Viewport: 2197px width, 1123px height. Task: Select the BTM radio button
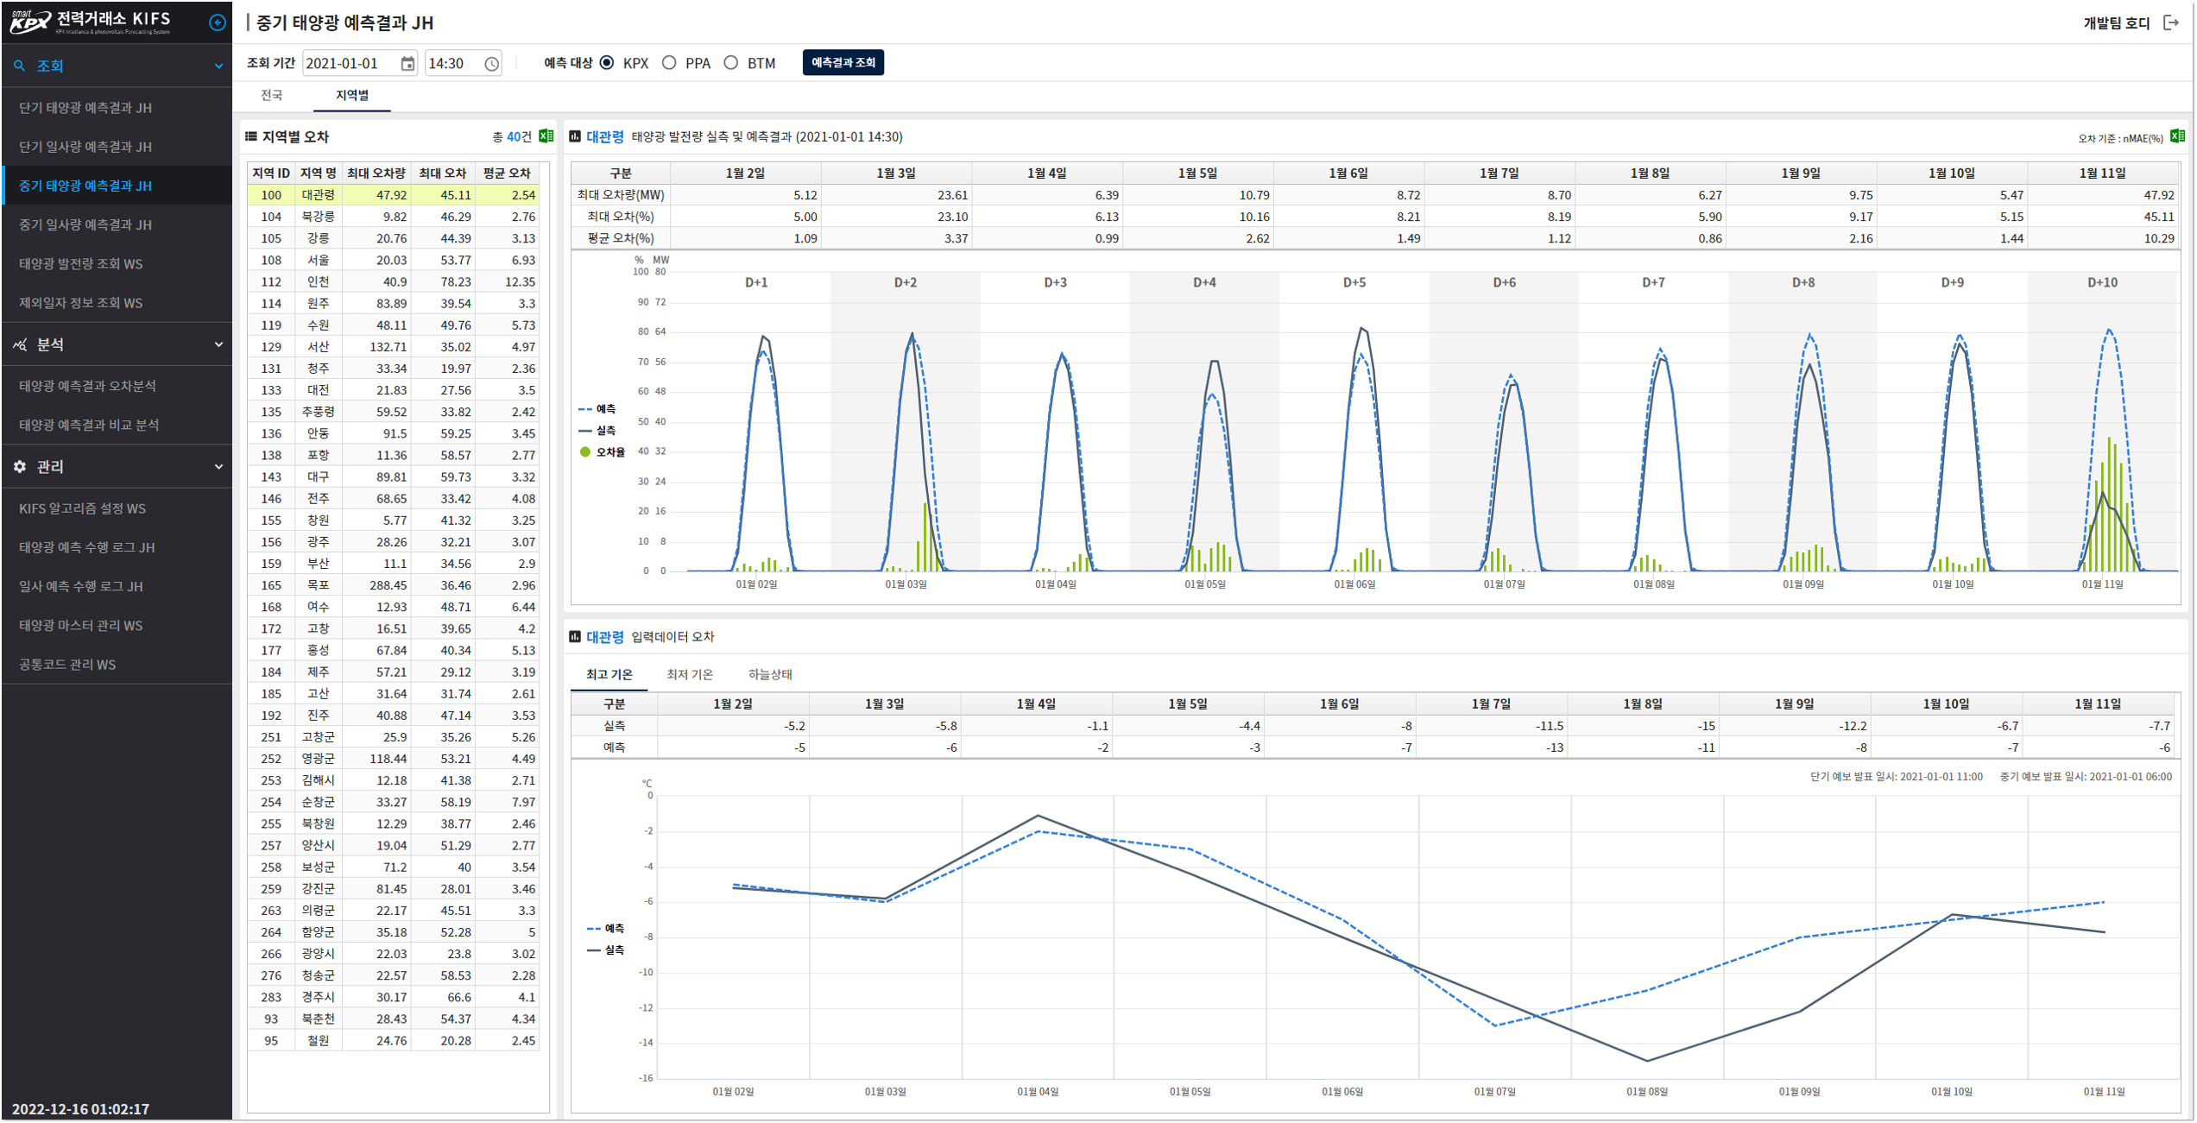coord(731,63)
